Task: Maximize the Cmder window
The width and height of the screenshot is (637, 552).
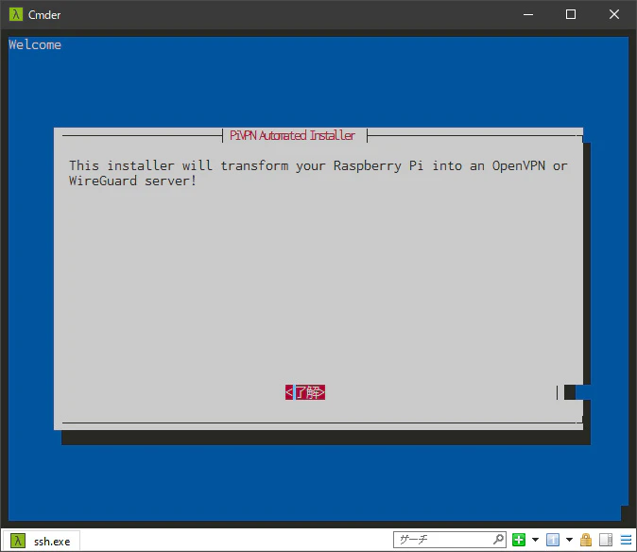Action: tap(571, 14)
